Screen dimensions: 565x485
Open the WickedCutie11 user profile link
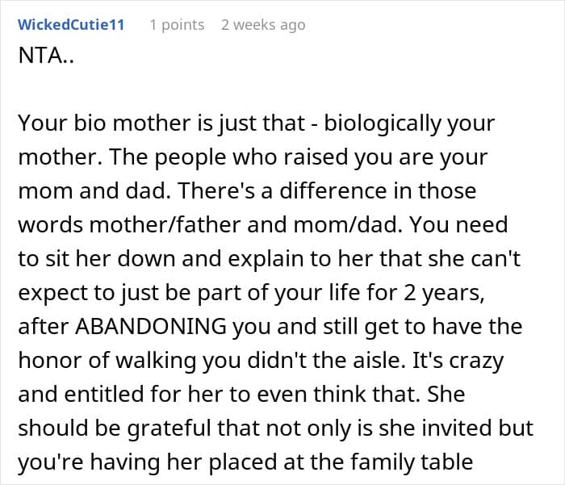click(71, 24)
